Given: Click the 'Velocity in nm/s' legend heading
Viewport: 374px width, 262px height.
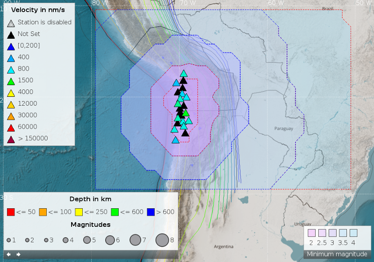Looking at the screenshot, I should [x=37, y=10].
